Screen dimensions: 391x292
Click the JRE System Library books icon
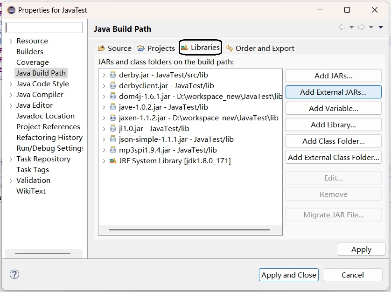click(x=113, y=161)
